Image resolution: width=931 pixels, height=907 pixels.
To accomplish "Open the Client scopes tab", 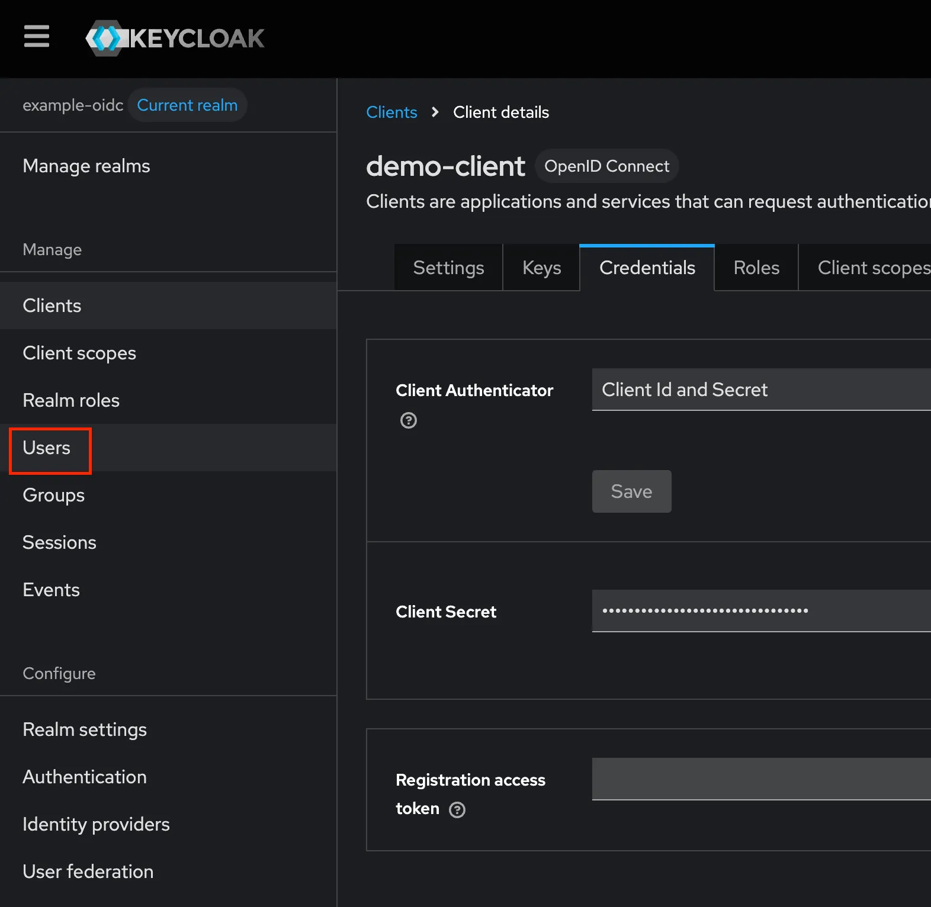I will pos(871,268).
